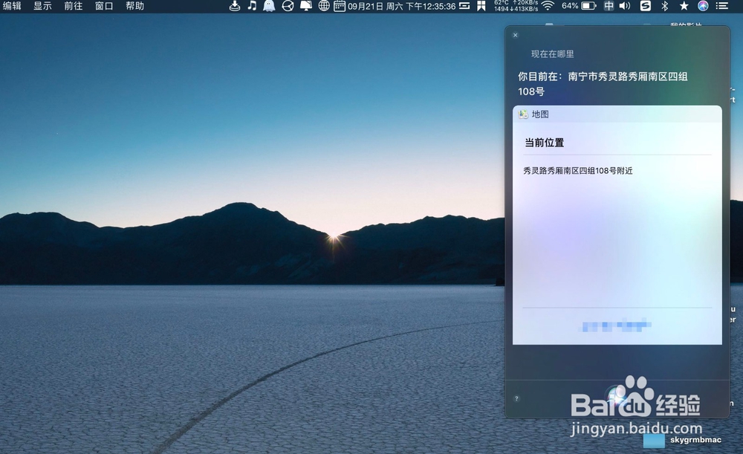This screenshot has width=743, height=454.
Task: Switch input method via the 中 indicator
Action: coord(608,6)
